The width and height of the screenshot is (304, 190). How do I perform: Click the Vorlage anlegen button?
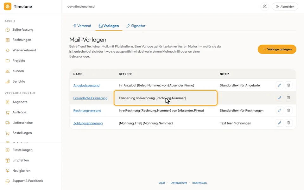(277, 49)
